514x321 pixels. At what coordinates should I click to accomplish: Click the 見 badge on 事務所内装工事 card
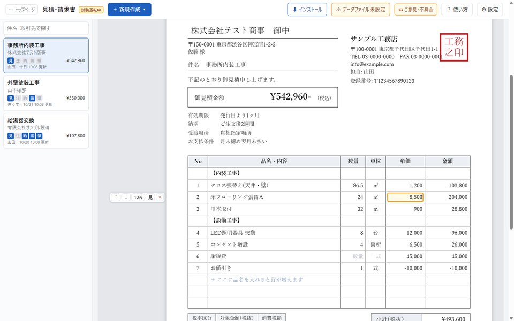[x=11, y=60]
